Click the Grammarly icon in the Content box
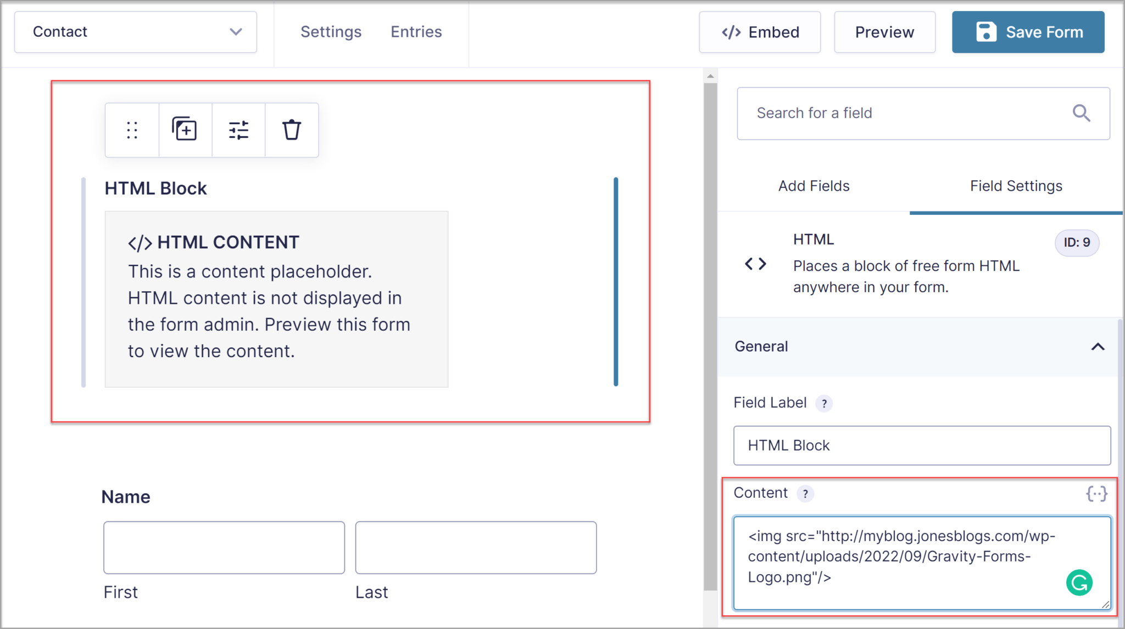The width and height of the screenshot is (1125, 629). pos(1079,582)
